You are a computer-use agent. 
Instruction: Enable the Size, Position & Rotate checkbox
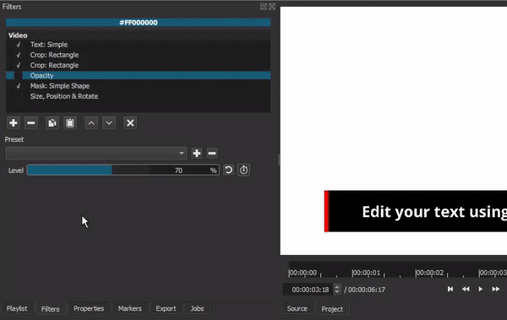19,96
